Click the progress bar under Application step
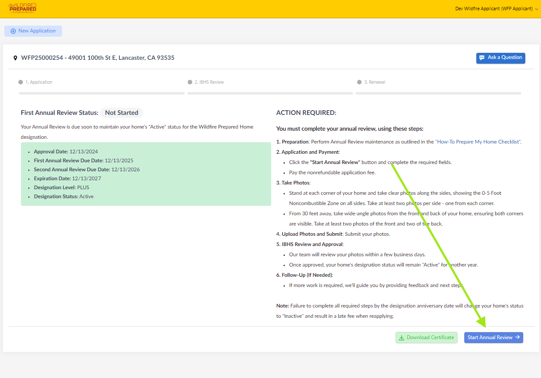The height and width of the screenshot is (378, 541). pyautogui.click(x=102, y=93)
